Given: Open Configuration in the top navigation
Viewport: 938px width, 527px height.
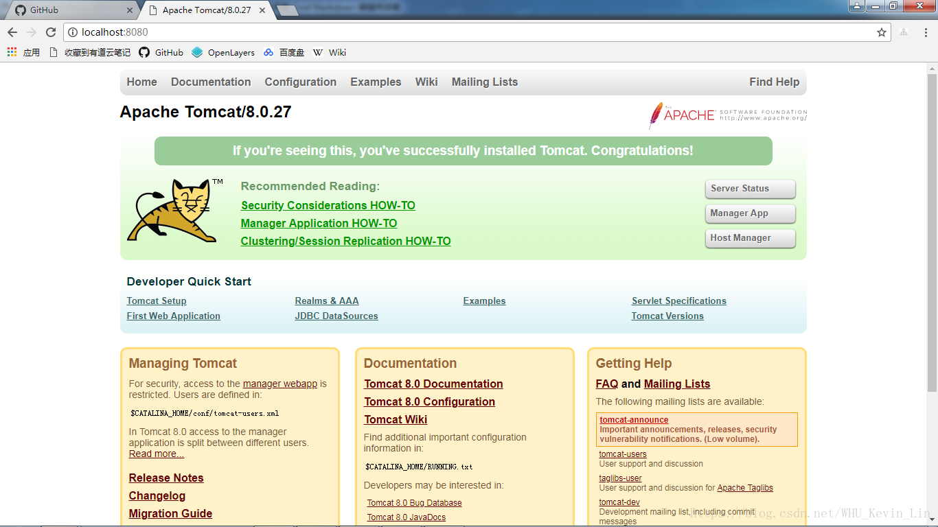Looking at the screenshot, I should click(301, 82).
